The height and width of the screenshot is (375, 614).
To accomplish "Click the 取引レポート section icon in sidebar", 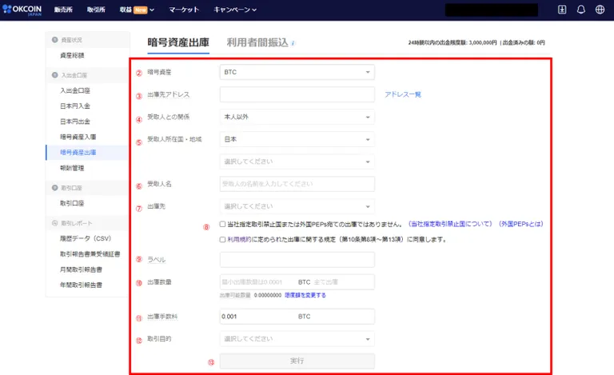I will coord(55,223).
